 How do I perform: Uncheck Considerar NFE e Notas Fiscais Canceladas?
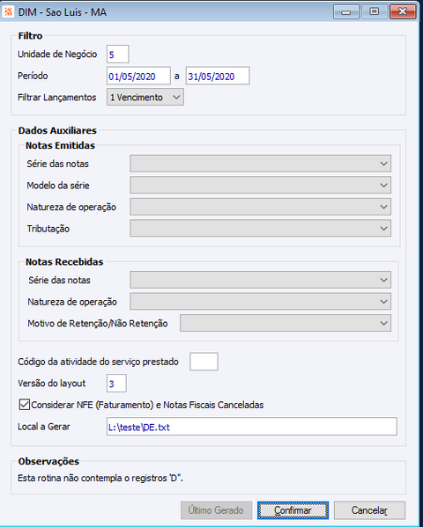click(25, 405)
